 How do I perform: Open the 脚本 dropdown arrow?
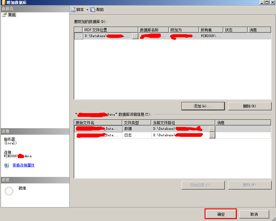click(x=87, y=10)
